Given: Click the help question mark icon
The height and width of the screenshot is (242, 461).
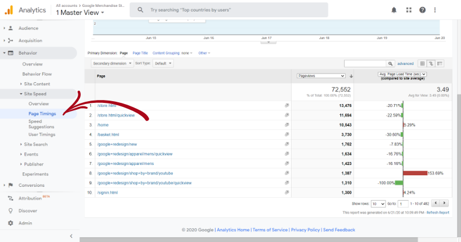Looking at the screenshot, I should [422, 10].
